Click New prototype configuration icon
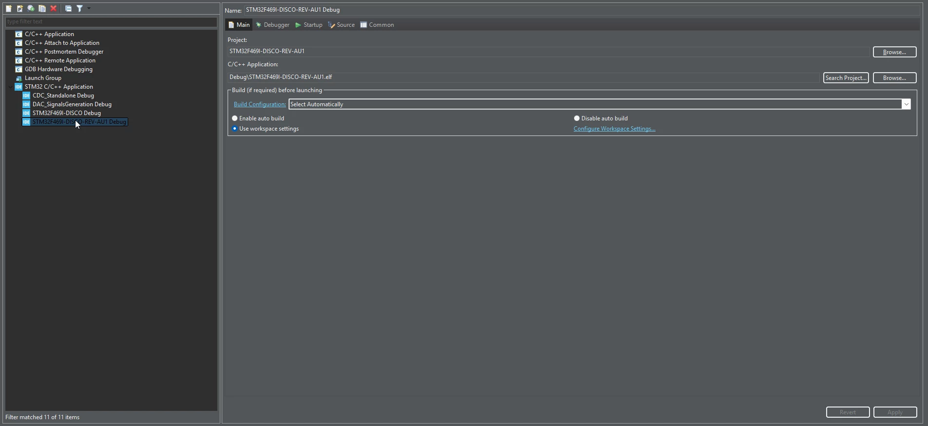The image size is (928, 426). (x=20, y=8)
